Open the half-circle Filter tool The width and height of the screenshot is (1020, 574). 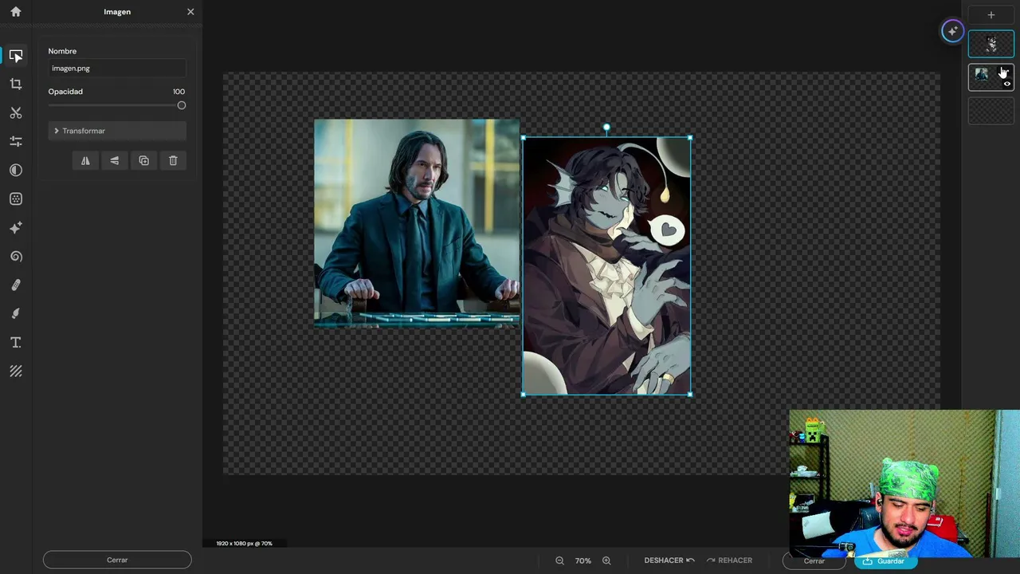[x=16, y=170]
